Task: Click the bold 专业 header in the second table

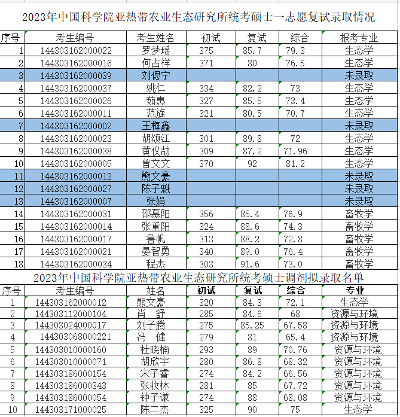Action: (x=355, y=290)
